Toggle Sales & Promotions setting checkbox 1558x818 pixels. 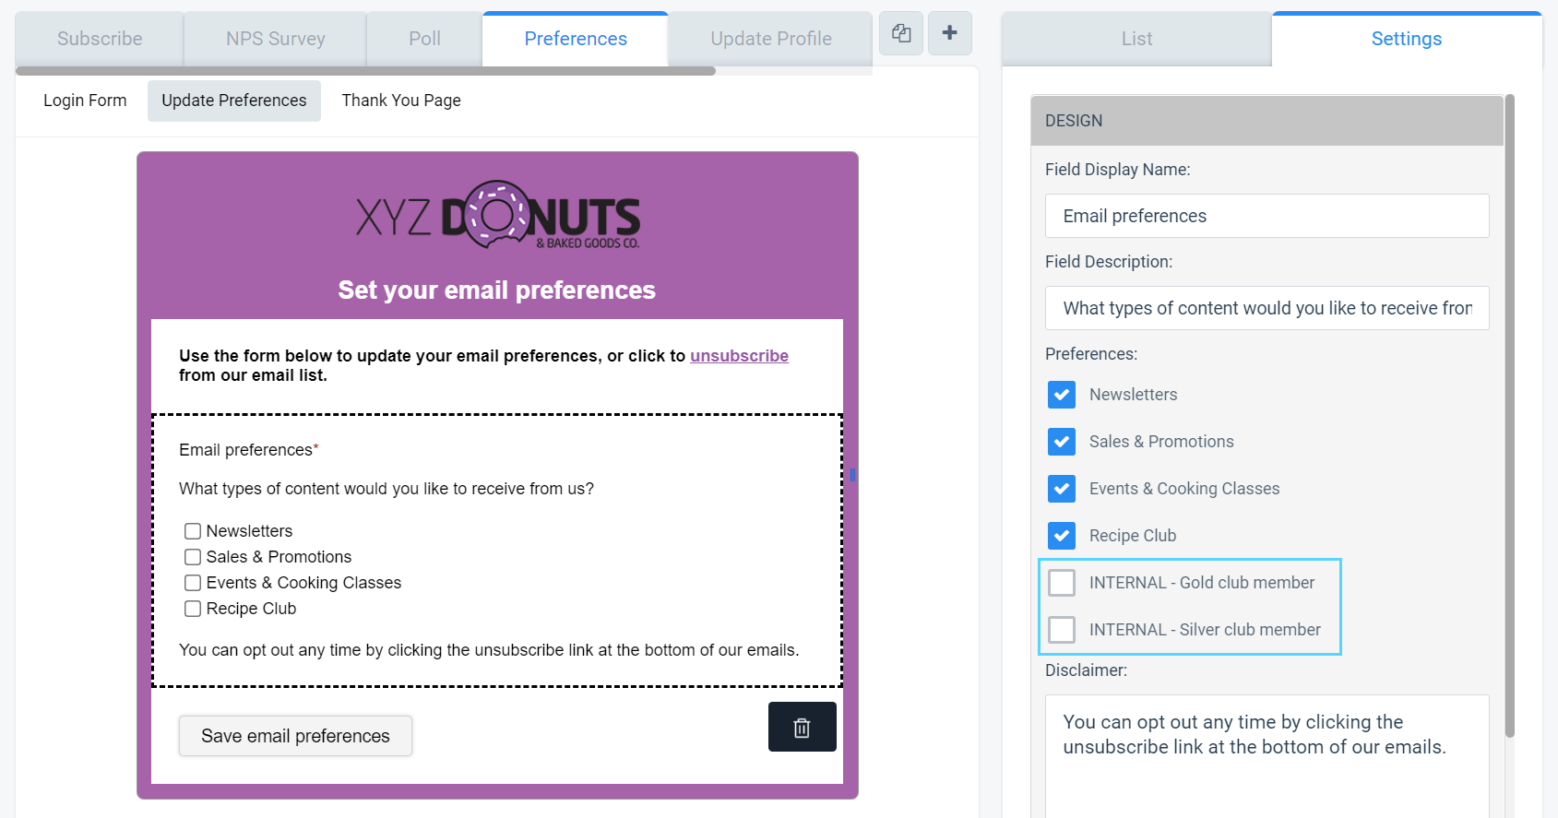(1062, 442)
